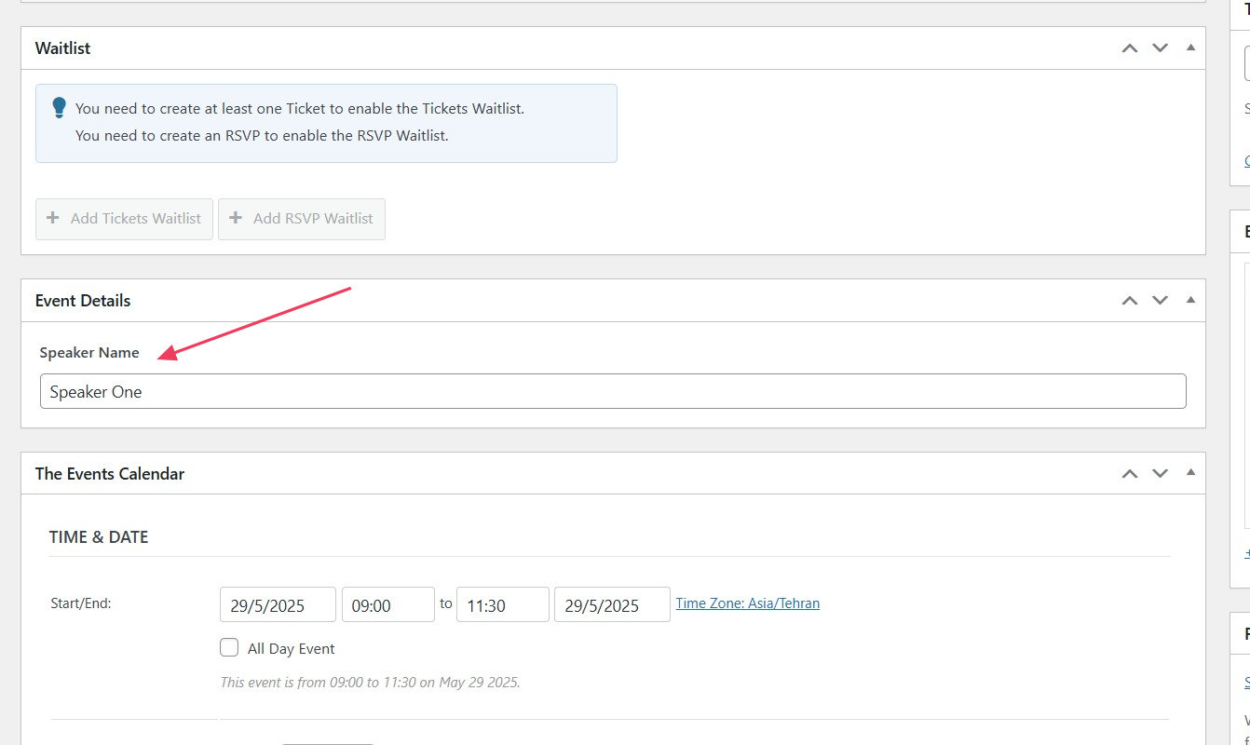
Task: Click into the Speaker Name text field
Action: (x=613, y=391)
